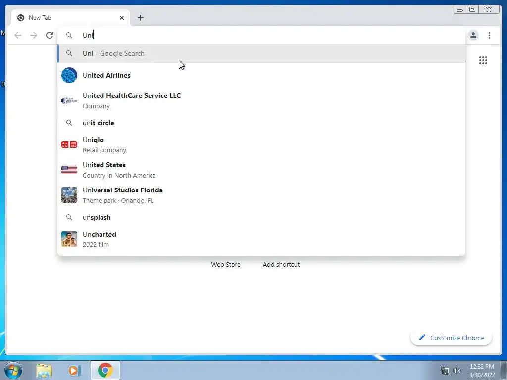Open Windows Explorer from taskbar
Screen dimensions: 507x380
coord(44,370)
